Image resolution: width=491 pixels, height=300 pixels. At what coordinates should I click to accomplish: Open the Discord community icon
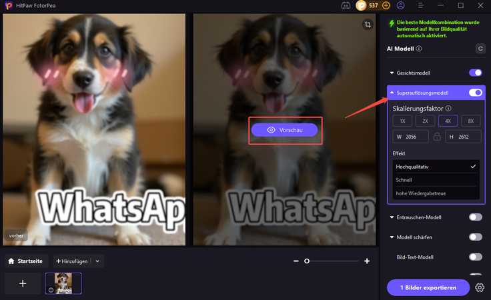(x=346, y=5)
